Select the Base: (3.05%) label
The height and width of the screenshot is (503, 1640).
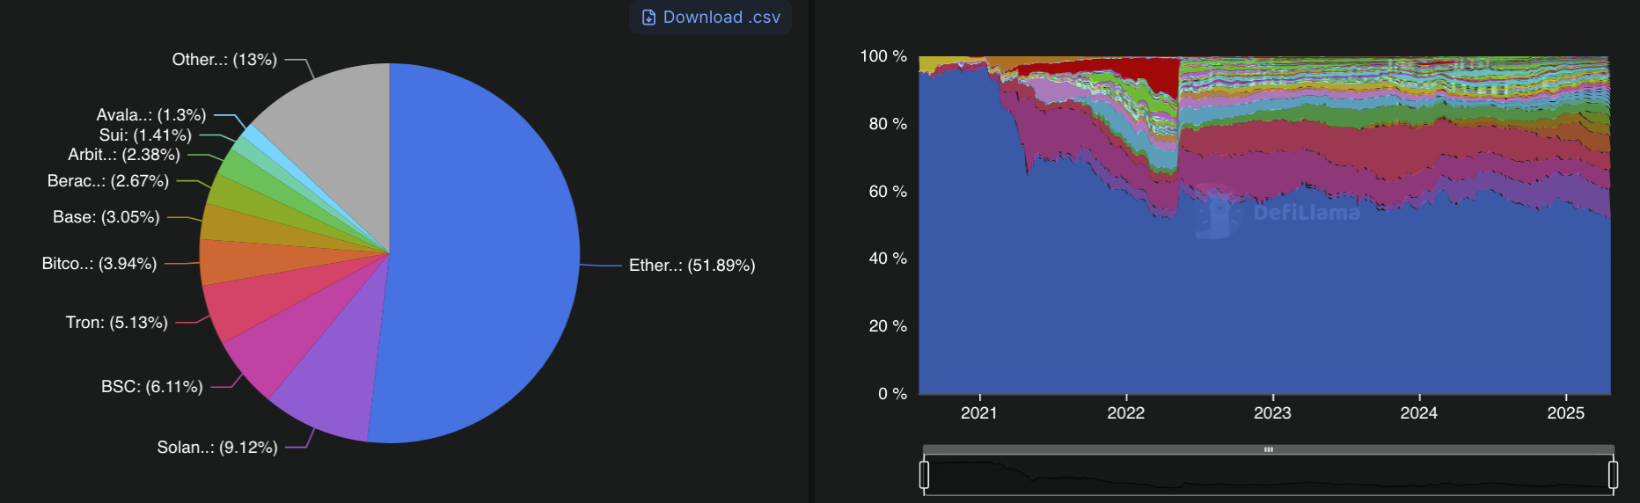pyautogui.click(x=106, y=217)
